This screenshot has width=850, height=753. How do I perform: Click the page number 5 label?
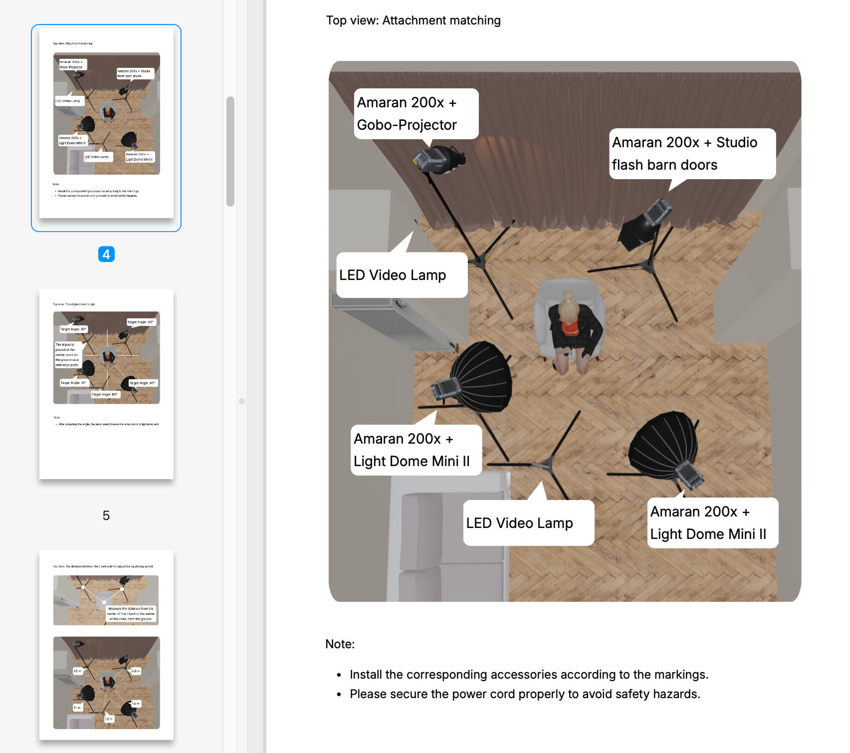click(106, 515)
